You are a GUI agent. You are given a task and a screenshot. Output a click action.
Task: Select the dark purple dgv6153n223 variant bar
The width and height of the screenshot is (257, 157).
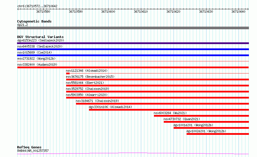coord(133,43)
